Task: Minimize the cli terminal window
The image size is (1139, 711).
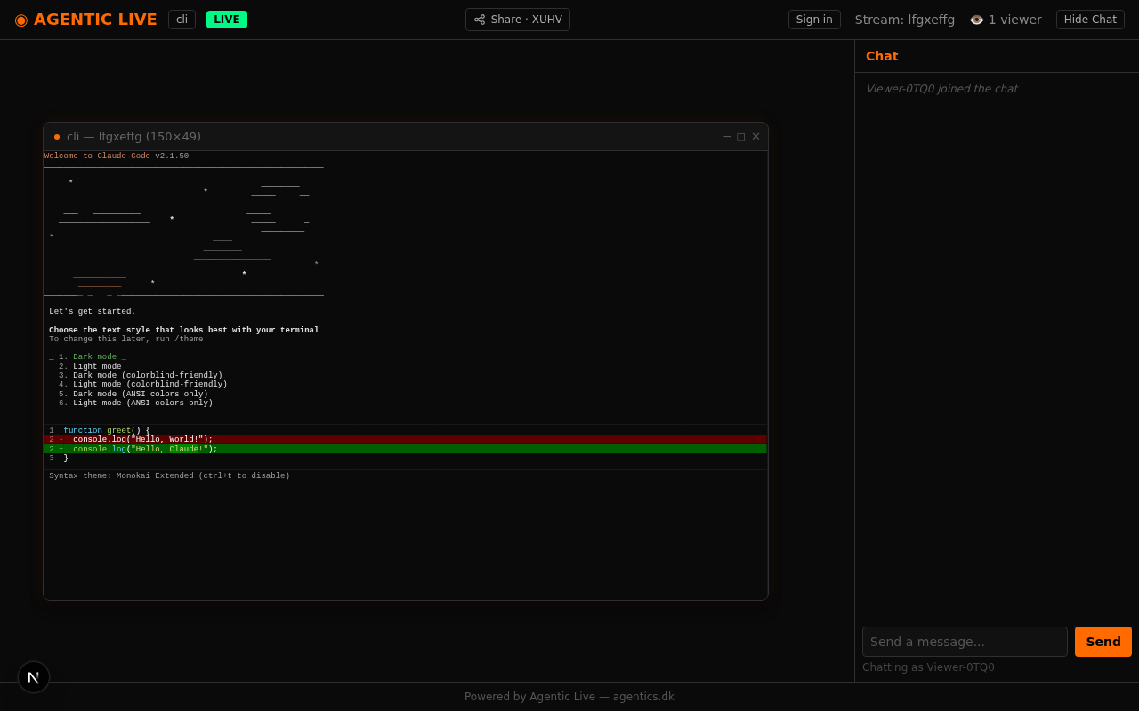Action: point(727,137)
